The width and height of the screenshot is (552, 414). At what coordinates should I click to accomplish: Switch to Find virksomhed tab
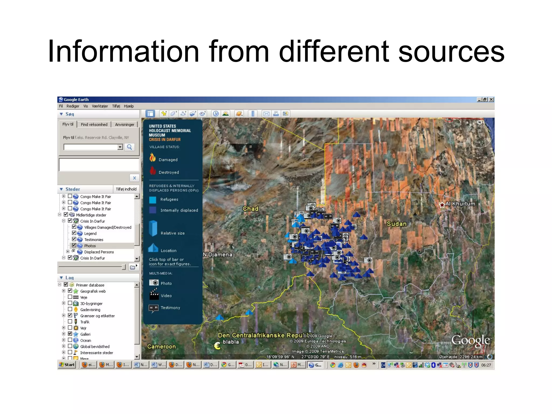tap(94, 125)
